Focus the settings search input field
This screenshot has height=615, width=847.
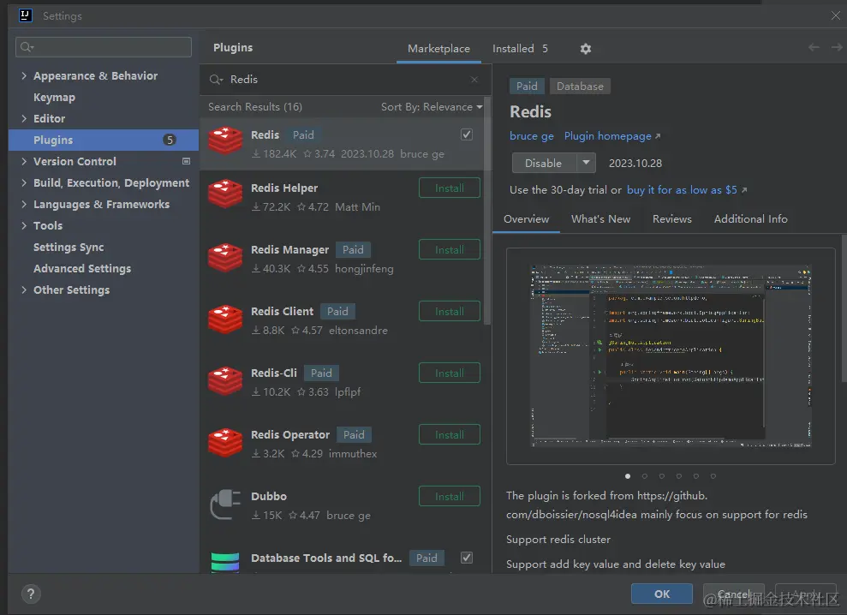[104, 48]
